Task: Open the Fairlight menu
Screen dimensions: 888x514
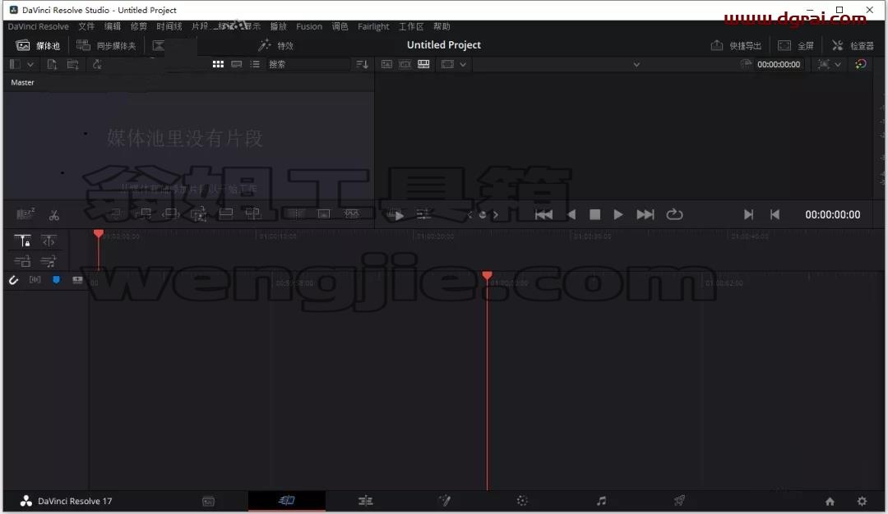Action: [373, 26]
